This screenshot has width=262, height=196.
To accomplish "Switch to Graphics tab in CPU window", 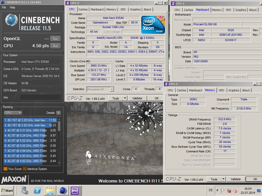I will 135,9.
